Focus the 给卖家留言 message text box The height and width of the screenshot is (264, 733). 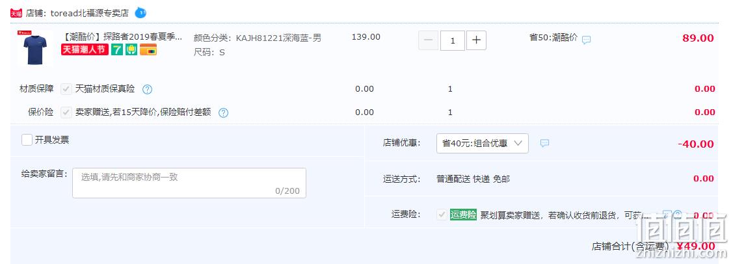point(189,183)
